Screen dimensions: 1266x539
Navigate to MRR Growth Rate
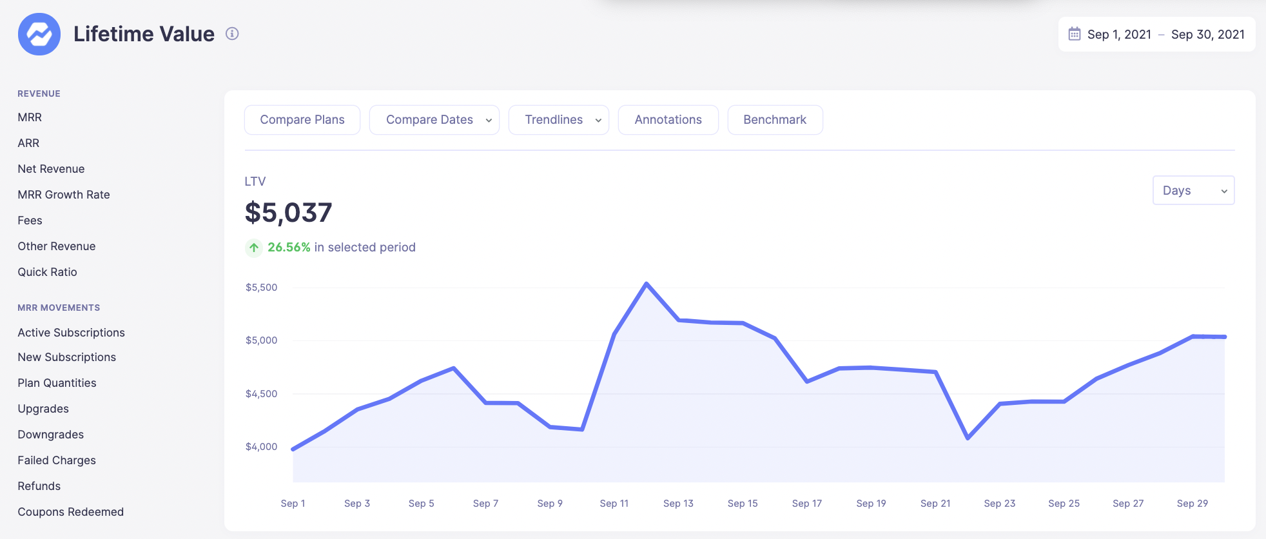tap(64, 195)
